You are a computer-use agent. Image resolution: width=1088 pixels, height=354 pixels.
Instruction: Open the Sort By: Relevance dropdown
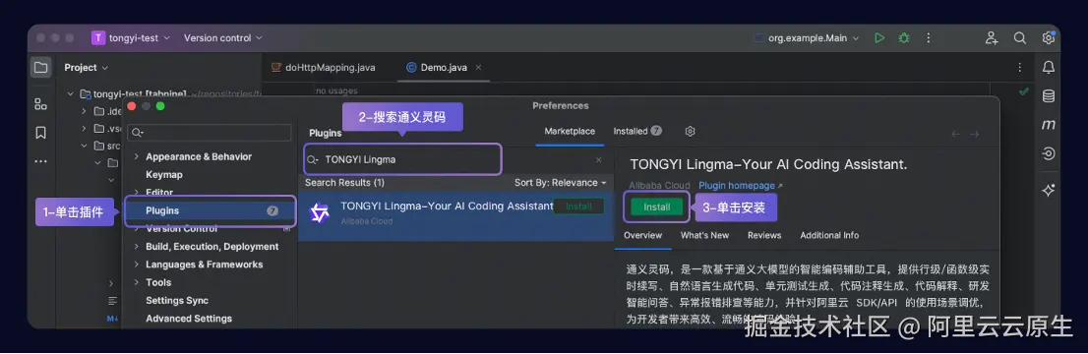click(560, 183)
